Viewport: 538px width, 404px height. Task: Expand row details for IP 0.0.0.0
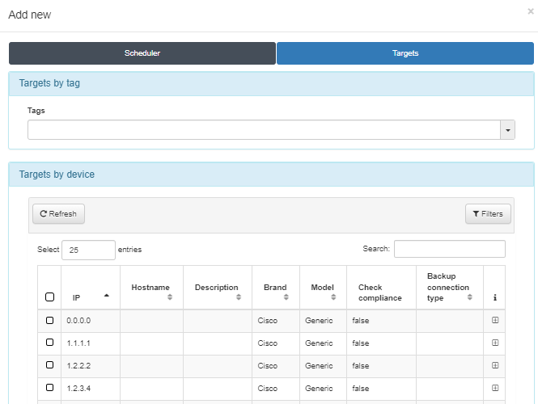(x=494, y=320)
